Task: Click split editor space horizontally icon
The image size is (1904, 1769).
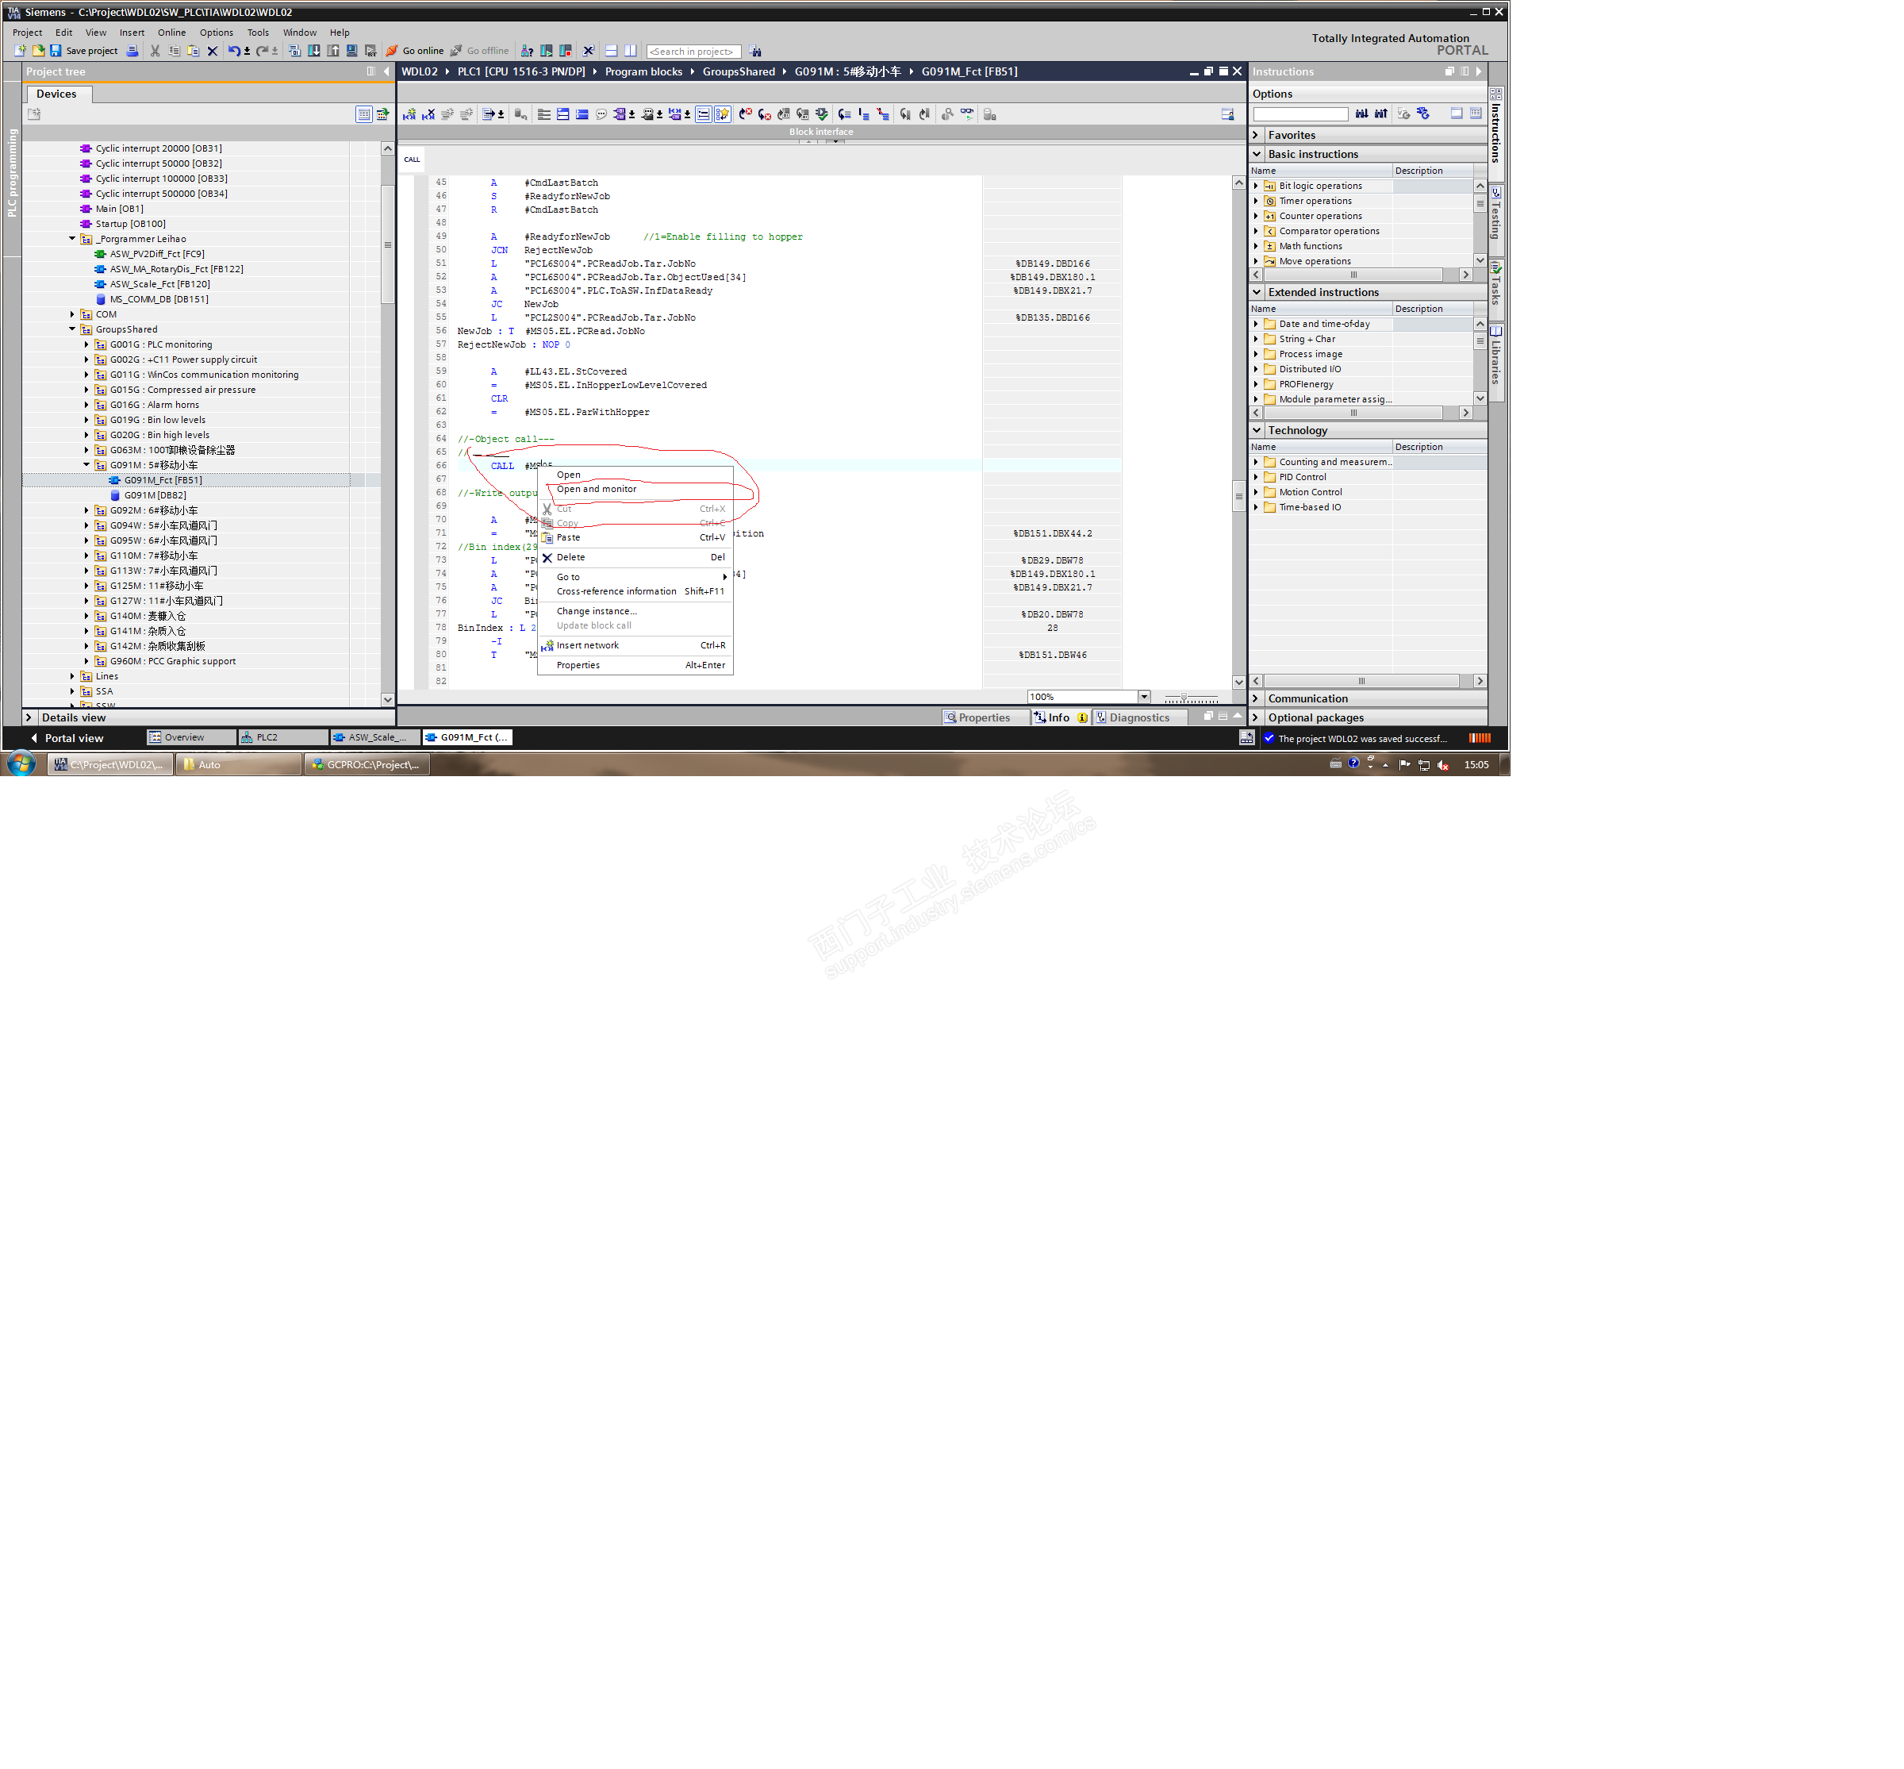Action: coord(612,51)
